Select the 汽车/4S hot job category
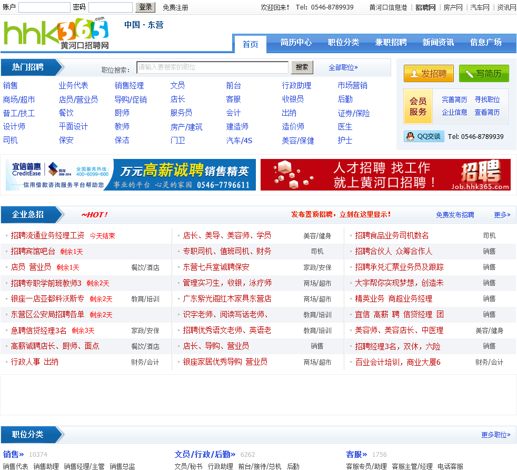Viewport: 517px width, 470px height. (239, 141)
